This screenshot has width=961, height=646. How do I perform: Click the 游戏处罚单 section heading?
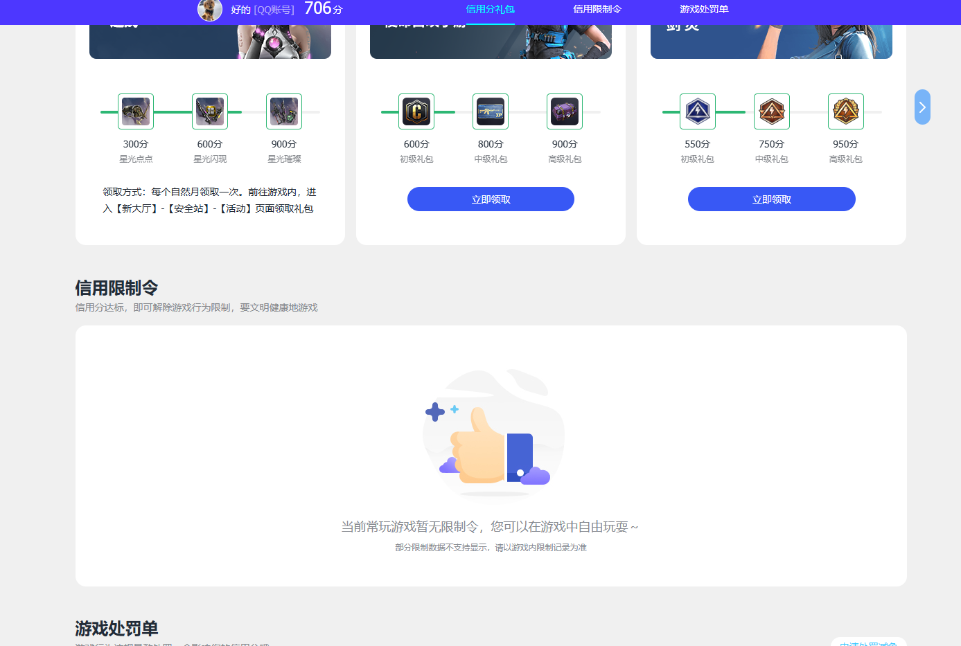(x=116, y=629)
